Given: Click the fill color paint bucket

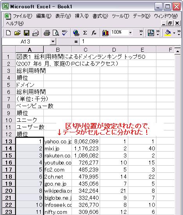Looking at the screenshot, I should pyautogui.click(x=168, y=33).
